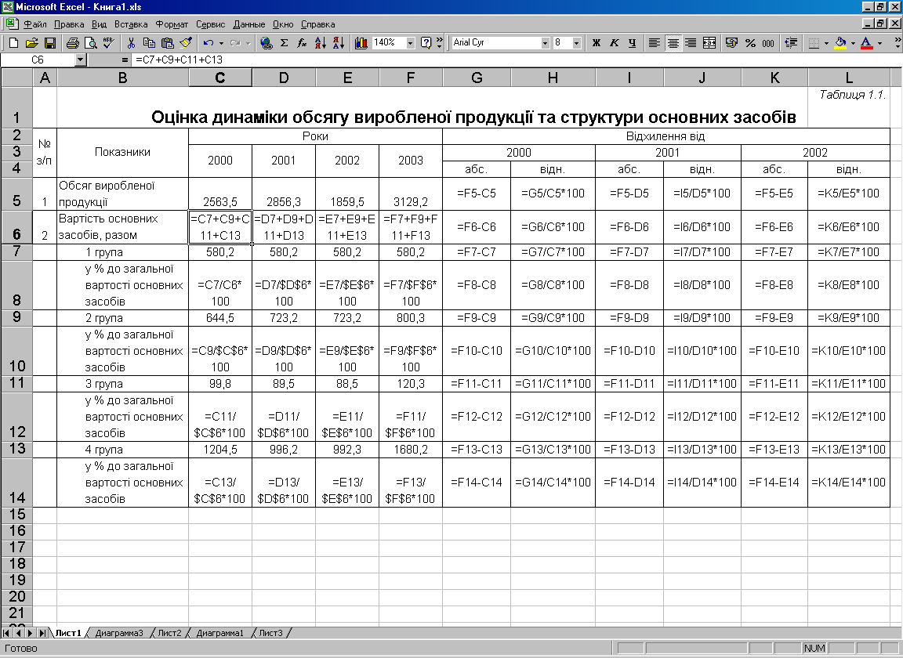The width and height of the screenshot is (903, 658).
Task: Switch to the Лист3 sheet tab
Action: pos(270,633)
